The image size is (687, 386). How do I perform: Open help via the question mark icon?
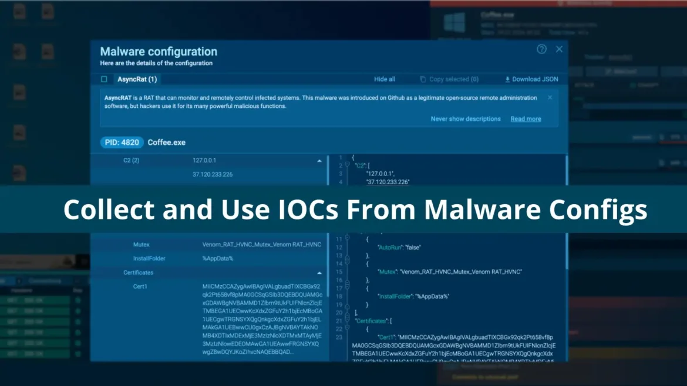point(541,49)
